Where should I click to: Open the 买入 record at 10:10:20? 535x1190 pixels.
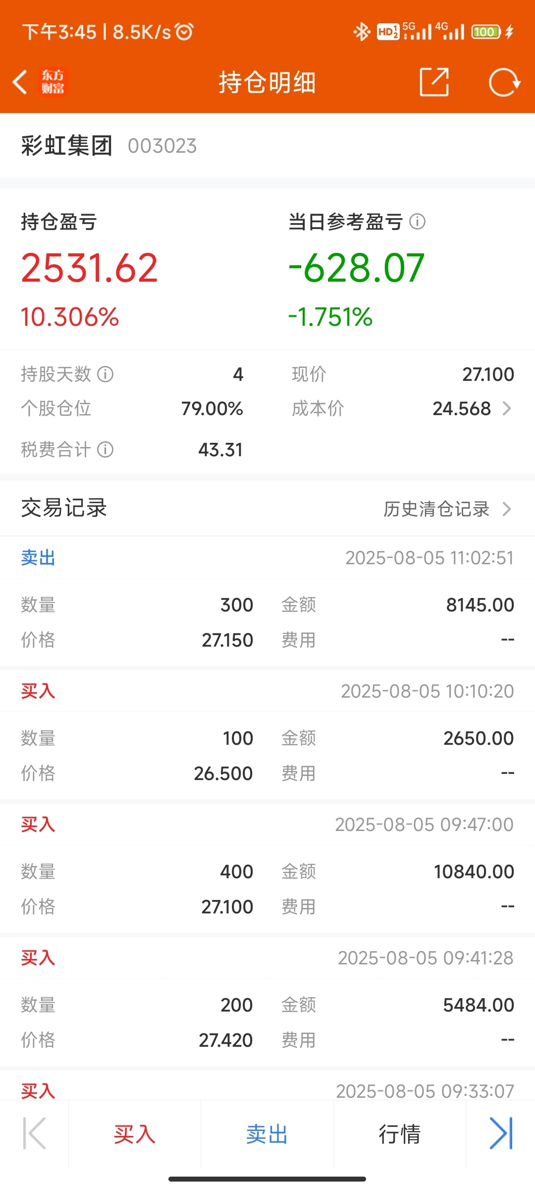coord(267,735)
